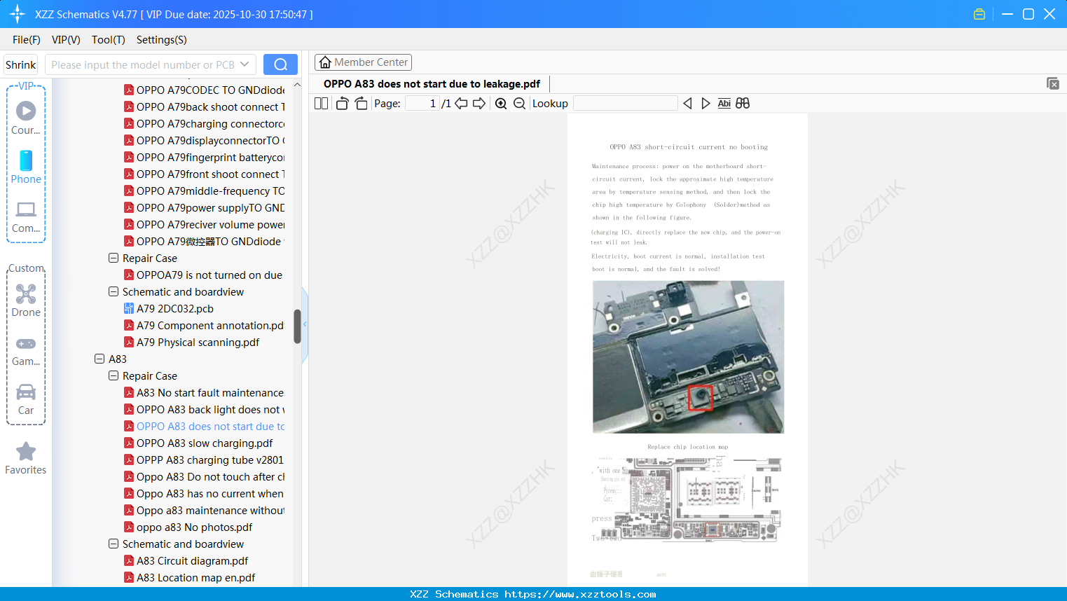Select OPPO A83 does not start file in tree
This screenshot has width=1067, height=601.
[x=204, y=426]
